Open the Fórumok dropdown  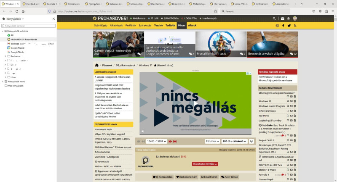(x=212, y=141)
